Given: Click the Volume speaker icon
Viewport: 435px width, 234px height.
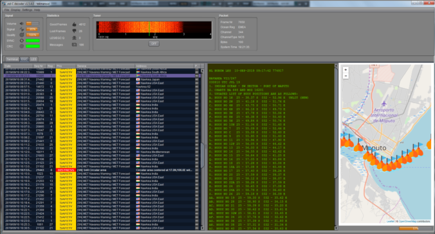Looking at the screenshot, I should (21, 24).
